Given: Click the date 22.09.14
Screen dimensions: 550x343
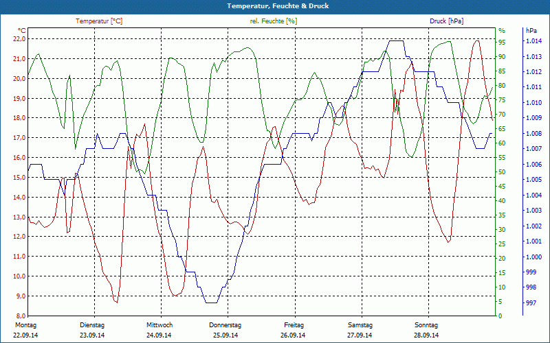Looking at the screenshot, I should pyautogui.click(x=25, y=335).
